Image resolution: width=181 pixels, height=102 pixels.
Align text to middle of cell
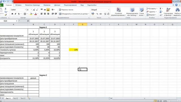tap(45, 10)
